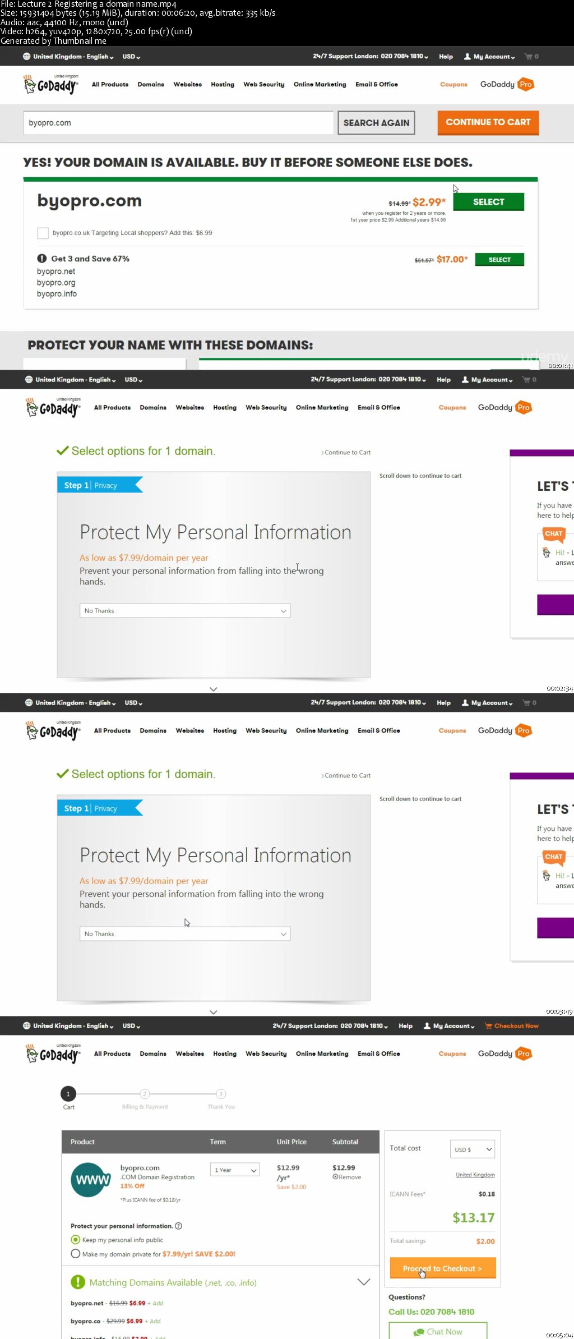Expand the Matching Domains Available chevron
574x1339 pixels.
coord(364,1282)
